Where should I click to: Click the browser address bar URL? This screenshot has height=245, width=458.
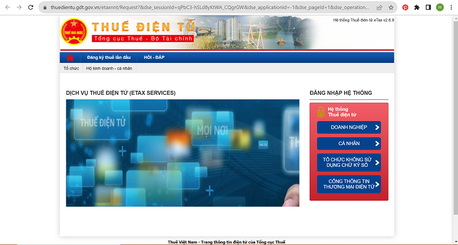pos(210,7)
